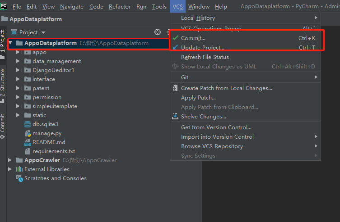This screenshot has height=222, width=340.
Task: Open Browse VCS Repository submenu
Action: tap(245, 146)
